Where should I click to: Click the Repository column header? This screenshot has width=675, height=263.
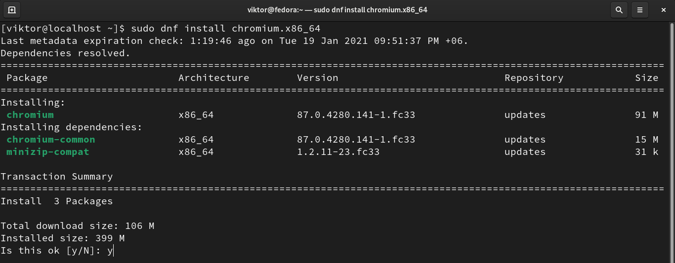tap(534, 78)
